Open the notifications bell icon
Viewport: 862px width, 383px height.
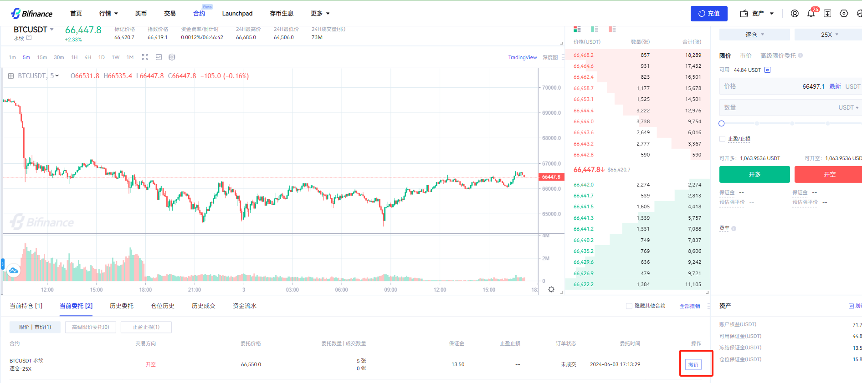pyautogui.click(x=811, y=14)
